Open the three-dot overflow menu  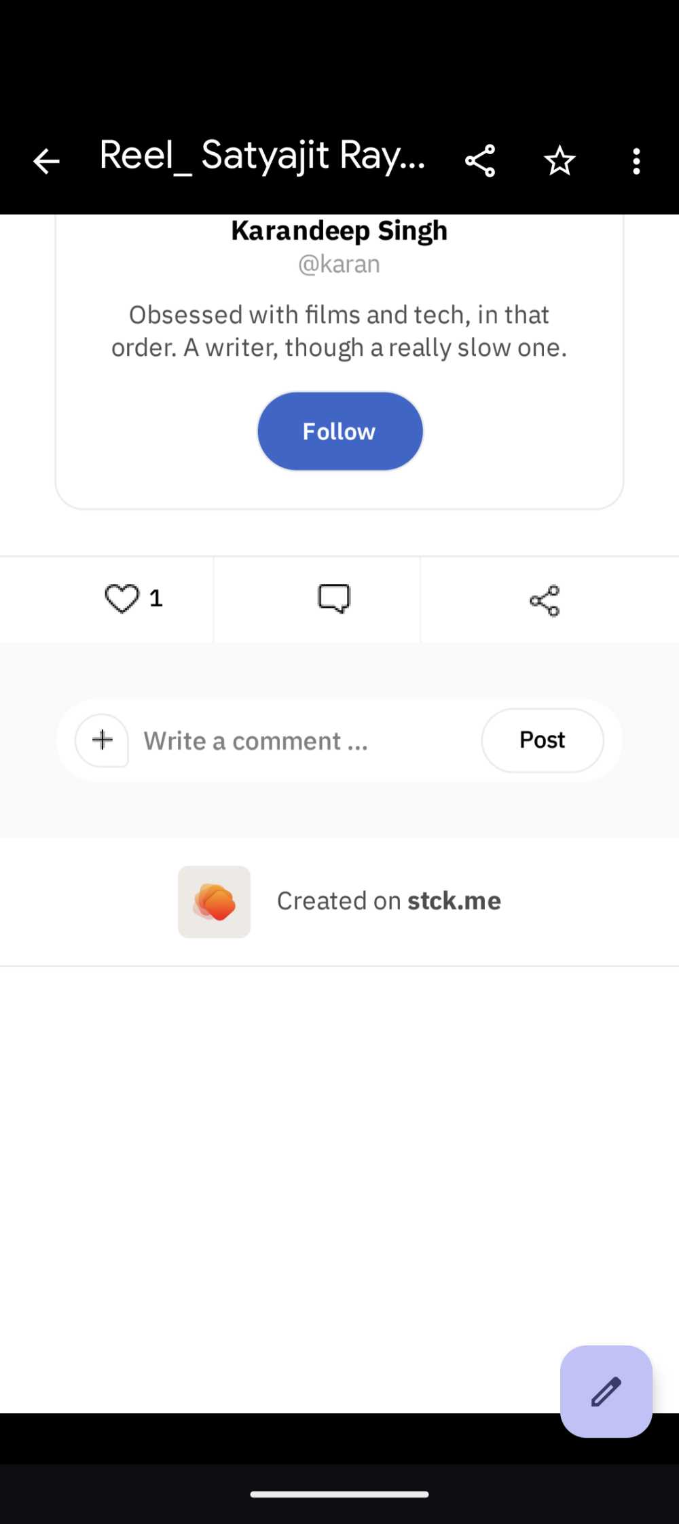(636, 160)
